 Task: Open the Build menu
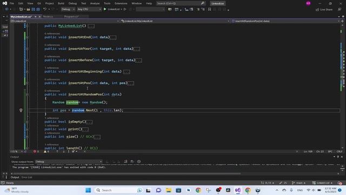point(61,3)
